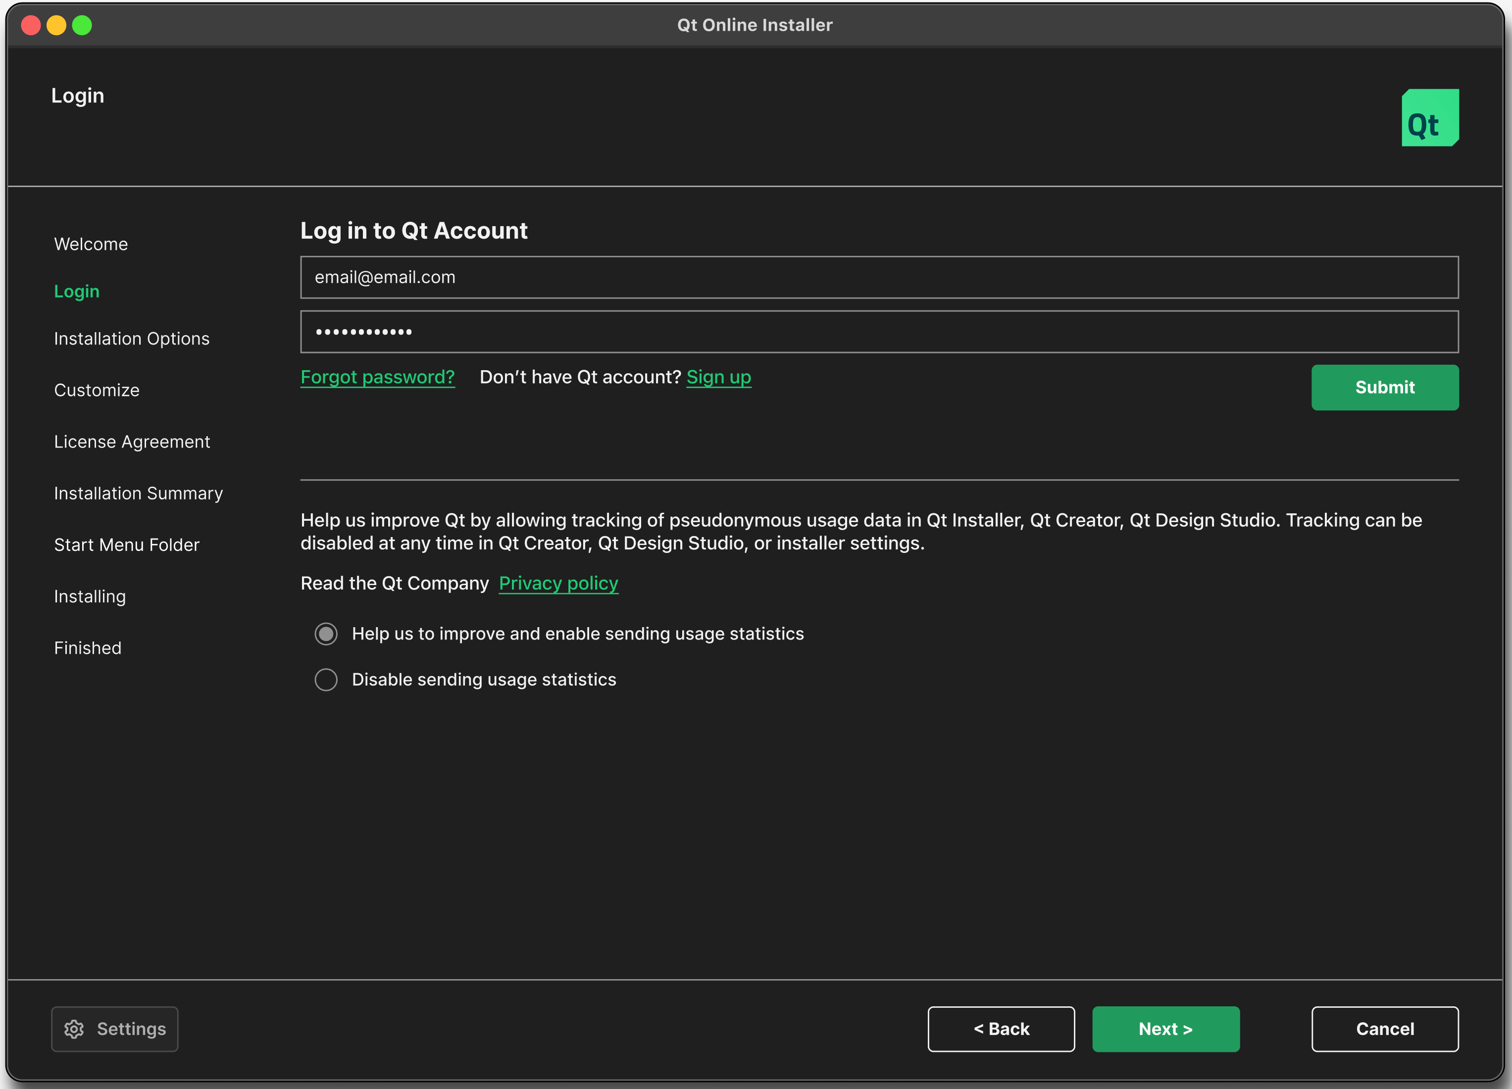Open the Privacy policy link

click(x=558, y=583)
